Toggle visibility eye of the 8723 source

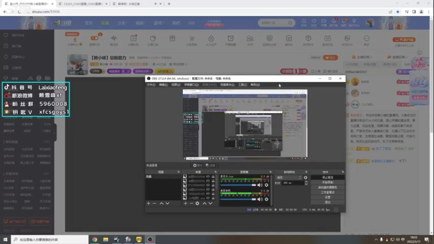(x=208, y=185)
